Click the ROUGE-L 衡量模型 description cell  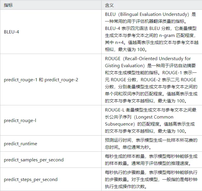151,120
